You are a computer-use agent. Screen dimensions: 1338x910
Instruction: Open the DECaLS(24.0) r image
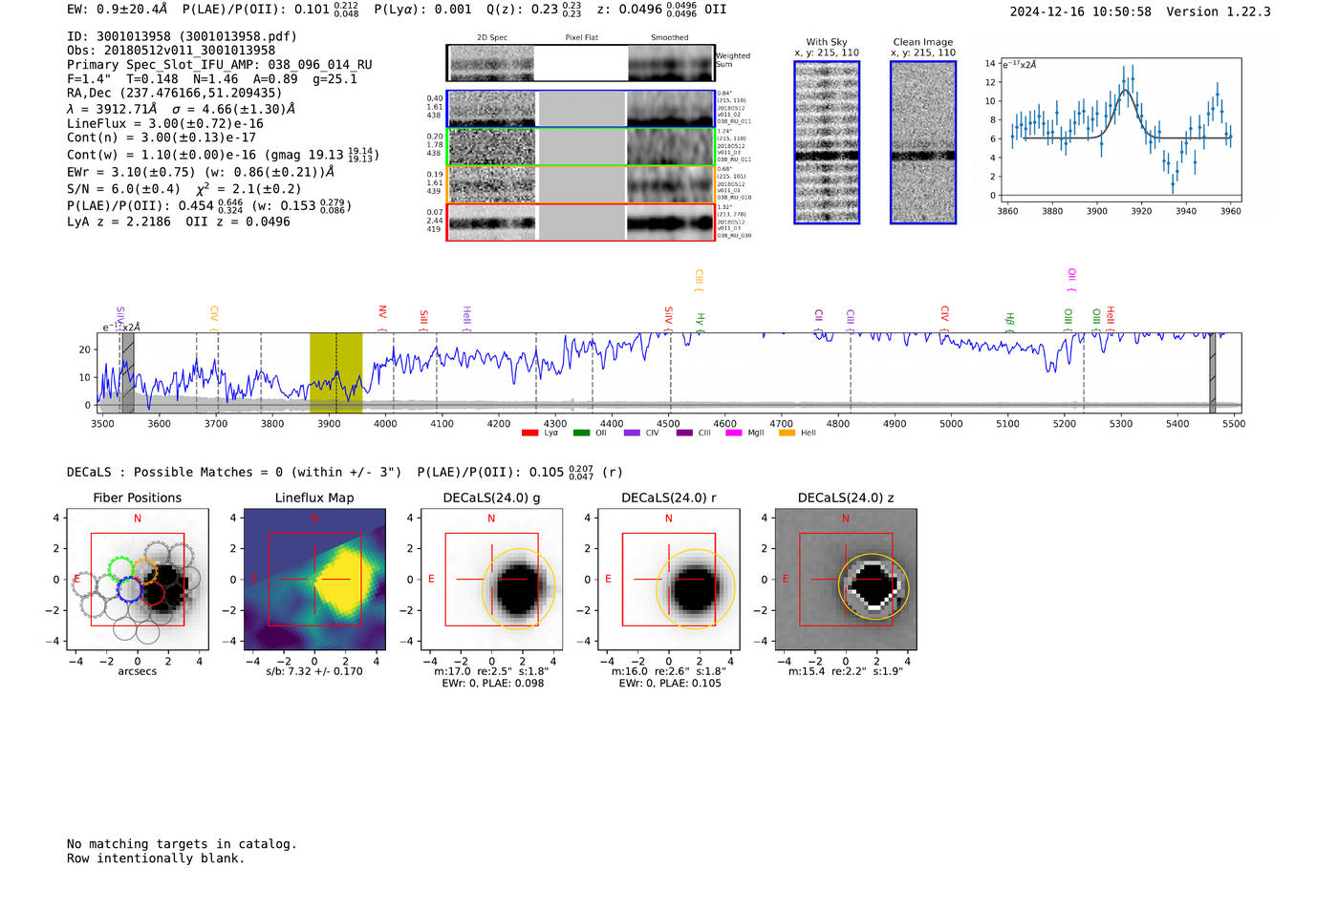tap(669, 580)
